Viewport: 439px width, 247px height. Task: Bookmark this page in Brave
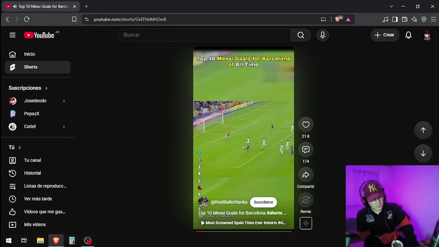(74, 19)
